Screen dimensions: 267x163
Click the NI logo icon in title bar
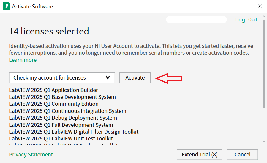(x=6, y=6)
